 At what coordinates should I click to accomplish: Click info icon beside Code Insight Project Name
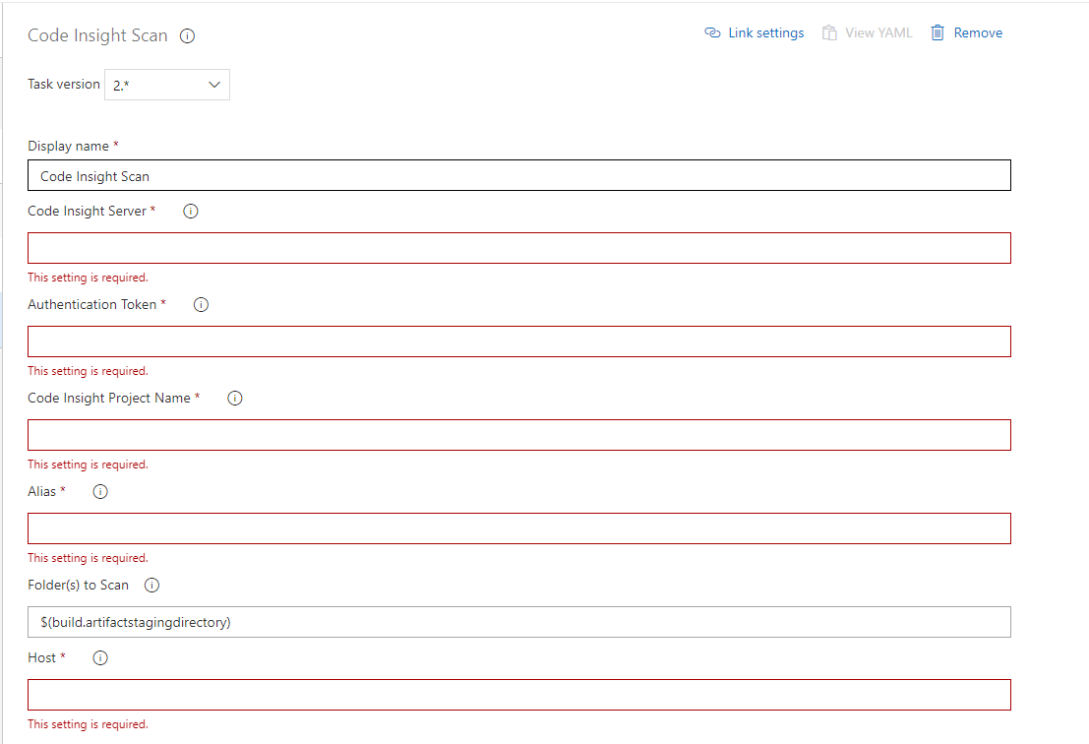click(234, 399)
